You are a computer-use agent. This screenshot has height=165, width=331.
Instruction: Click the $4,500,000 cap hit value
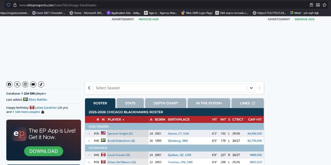click(255, 133)
